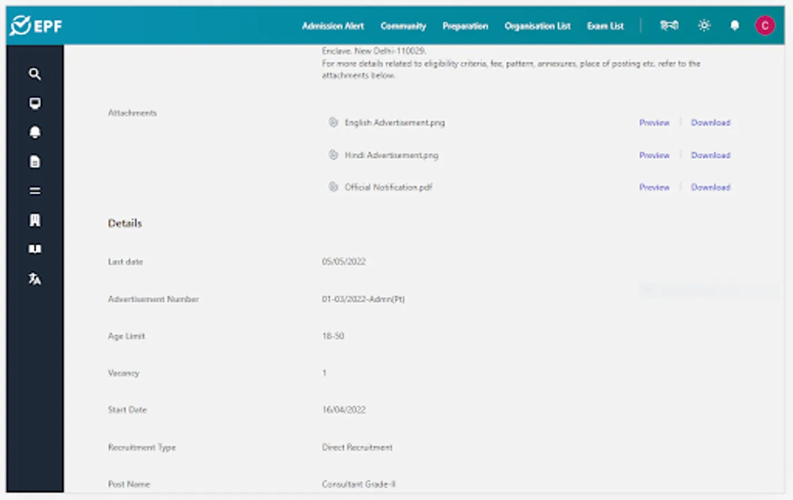Viewport: 793px width, 500px height.
Task: Click the Age Limit label
Action: (x=126, y=336)
